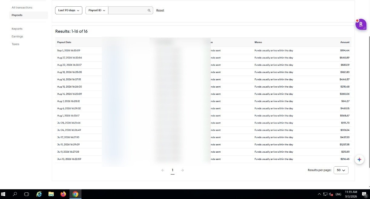The width and height of the screenshot is (370, 199).
Task: Click the $194.44 amount
Action: click(345, 50)
